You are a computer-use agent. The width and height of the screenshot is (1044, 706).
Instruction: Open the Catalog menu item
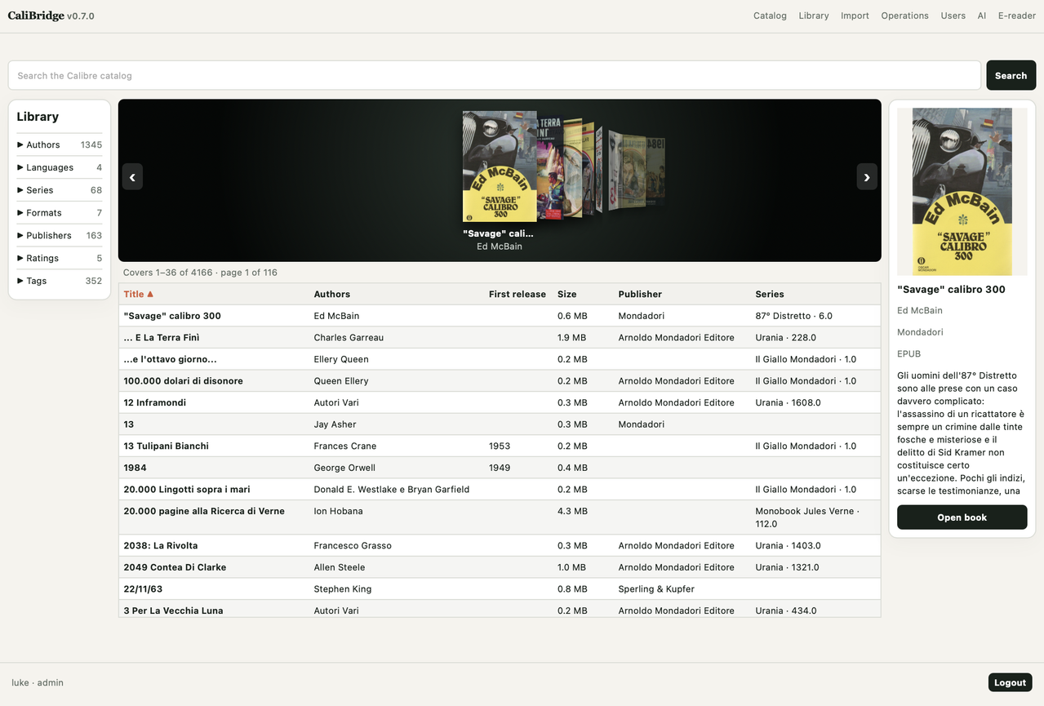(770, 16)
